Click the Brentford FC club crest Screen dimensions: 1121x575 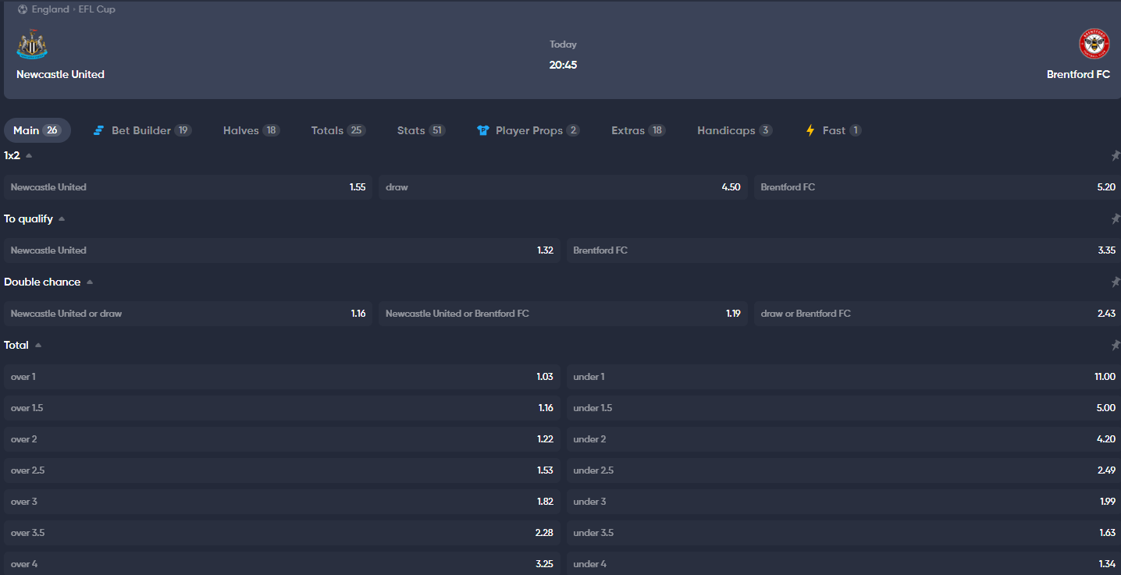coord(1094,44)
